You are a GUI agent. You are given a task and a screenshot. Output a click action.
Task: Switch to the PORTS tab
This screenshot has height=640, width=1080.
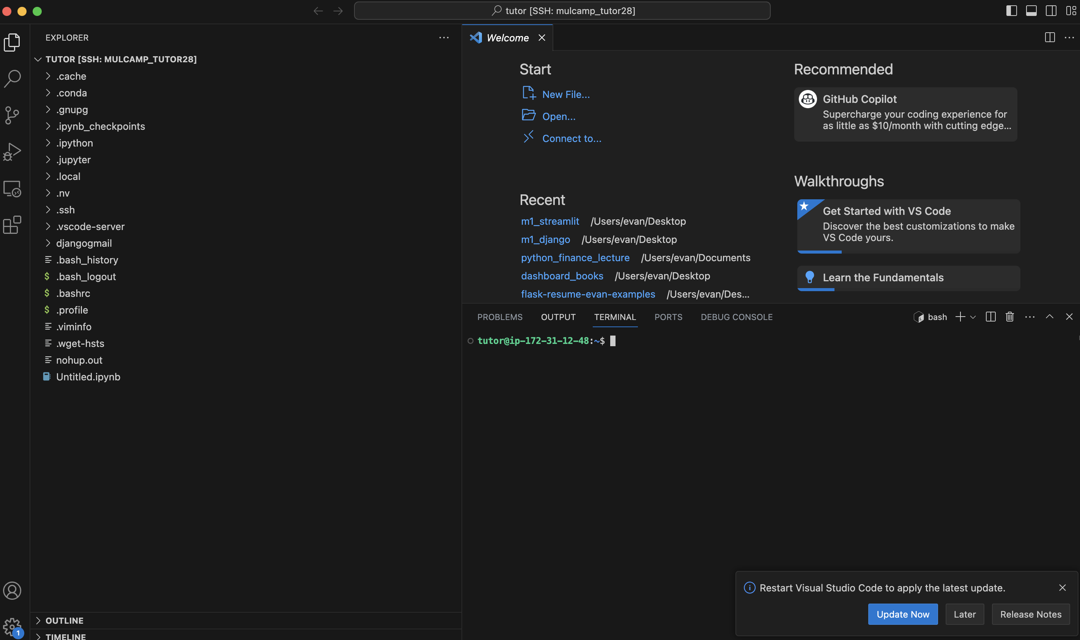coord(668,317)
